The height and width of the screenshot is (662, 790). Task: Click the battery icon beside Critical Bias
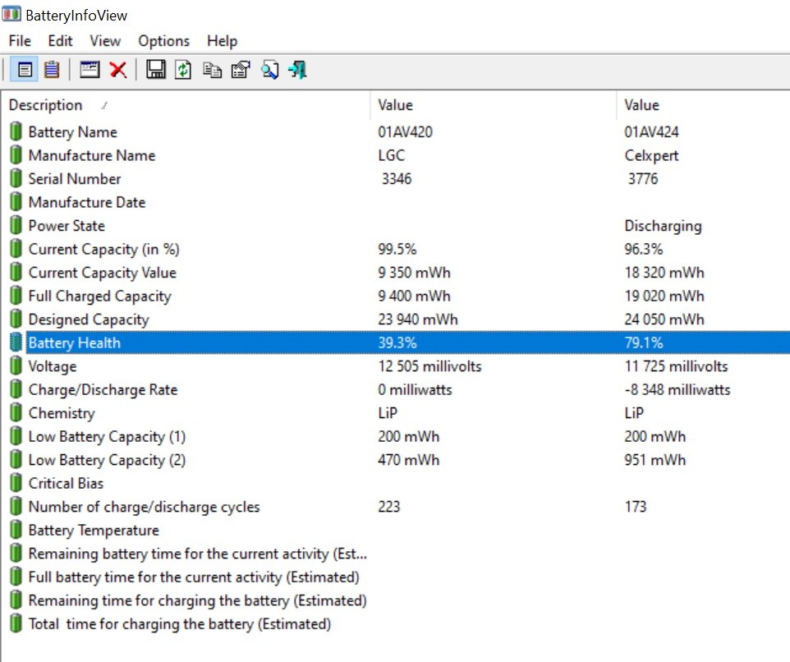tap(16, 483)
